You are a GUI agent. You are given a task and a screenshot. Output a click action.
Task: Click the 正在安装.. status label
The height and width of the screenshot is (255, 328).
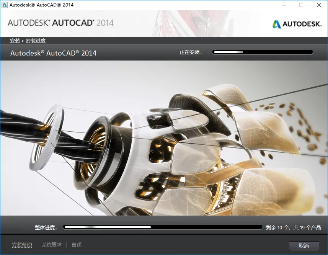tap(191, 52)
